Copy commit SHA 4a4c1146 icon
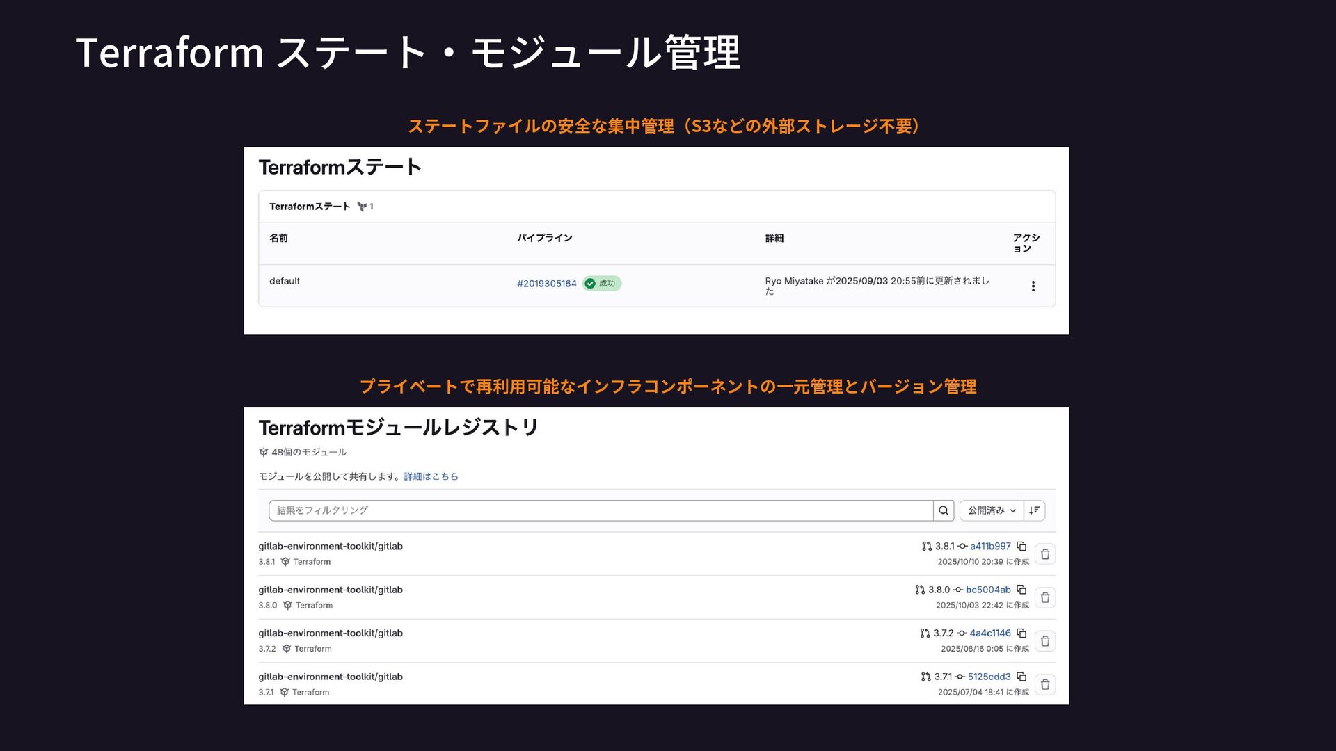The height and width of the screenshot is (751, 1336). 1021,633
